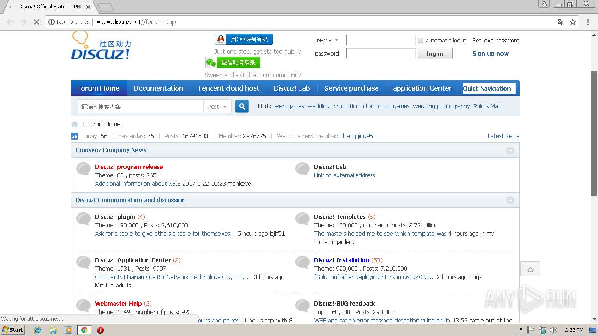Click speech bubble icon beside Discuz! Lab forum

(x=302, y=168)
